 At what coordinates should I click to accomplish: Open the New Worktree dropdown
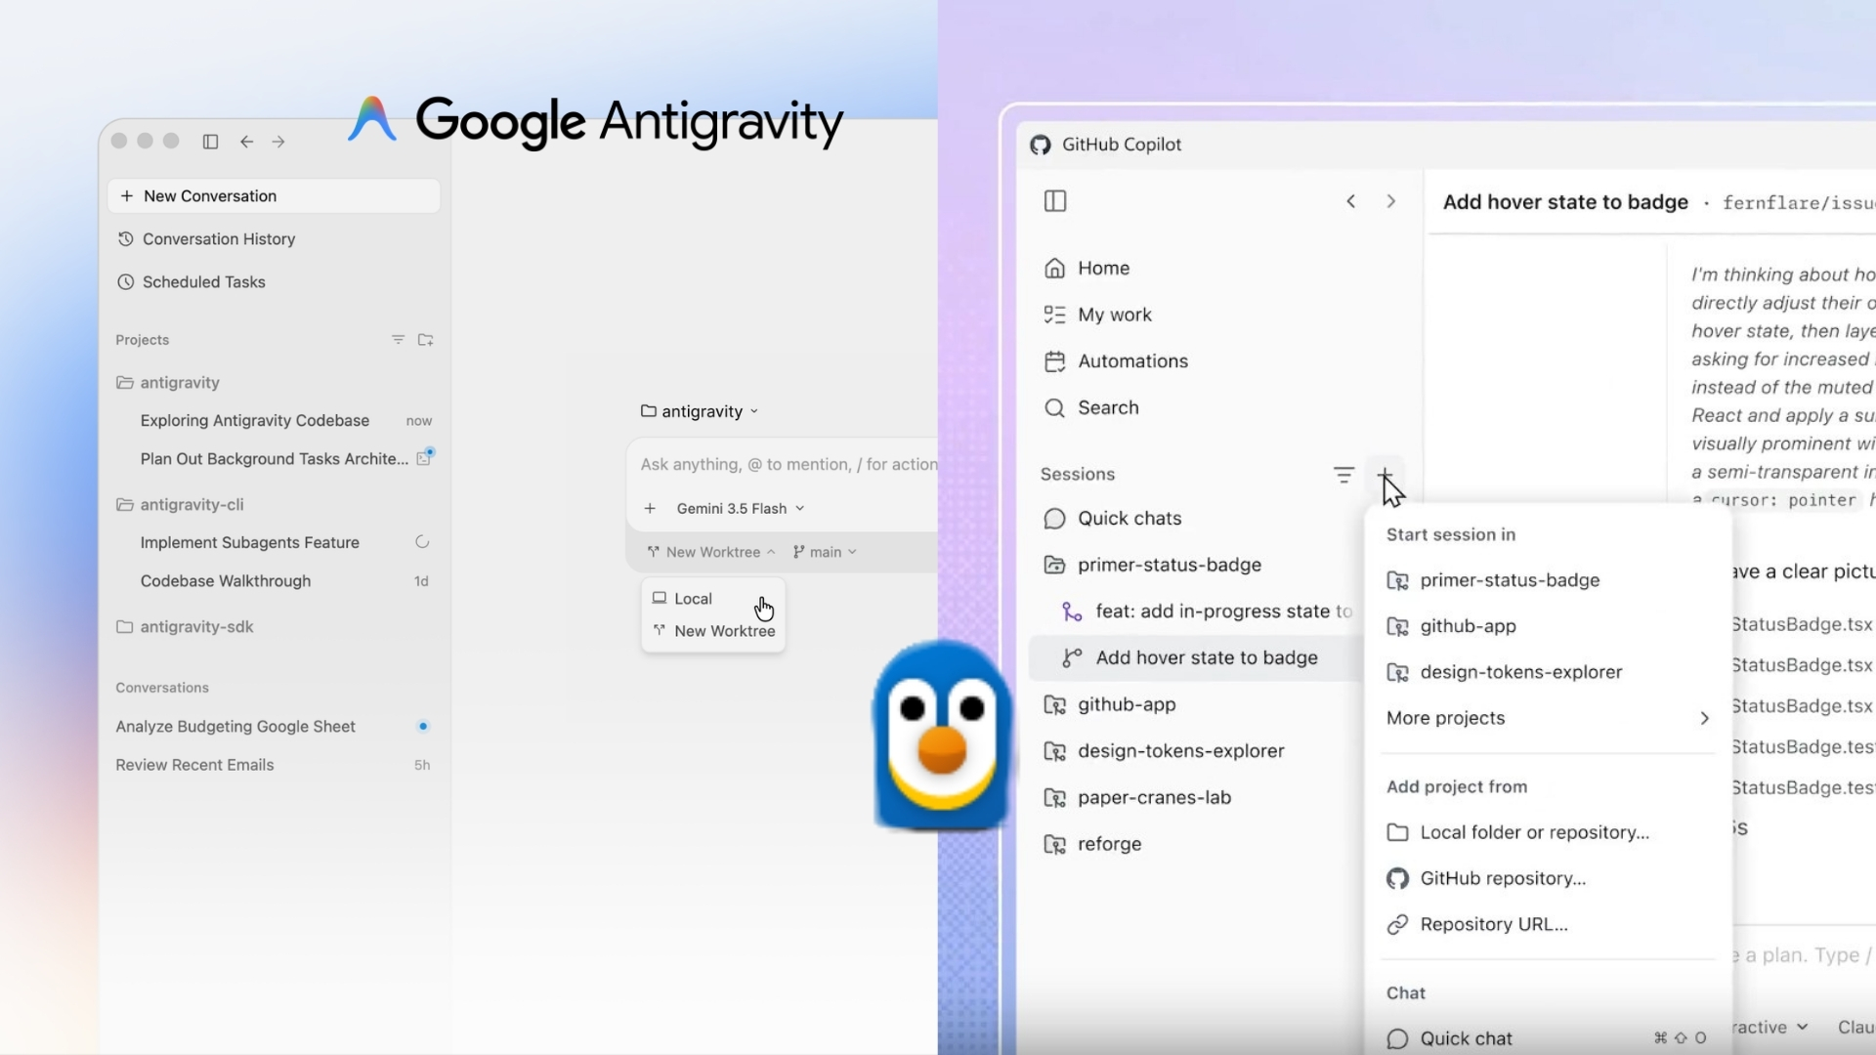[711, 552]
